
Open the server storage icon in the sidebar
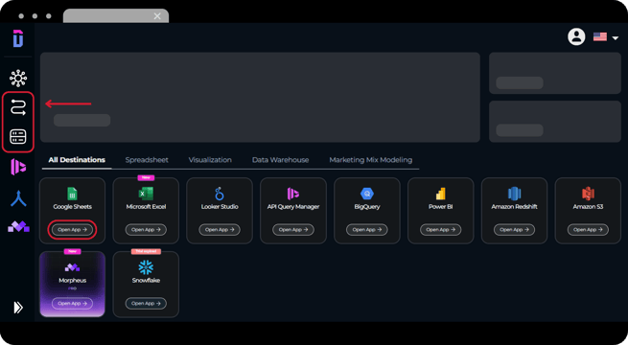click(18, 136)
